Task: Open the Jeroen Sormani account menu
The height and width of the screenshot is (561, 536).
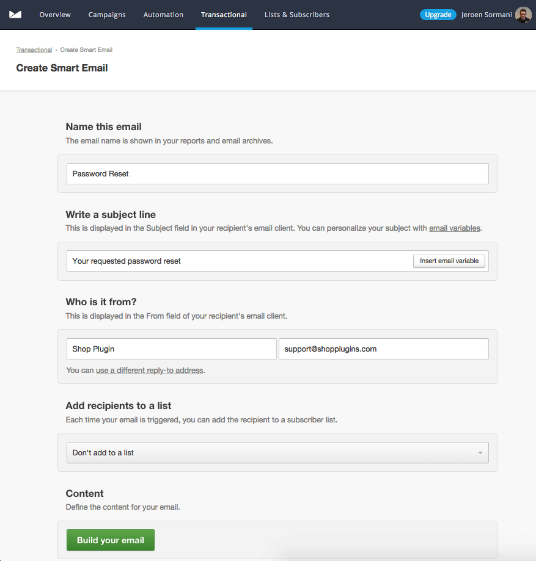Action: coord(486,15)
